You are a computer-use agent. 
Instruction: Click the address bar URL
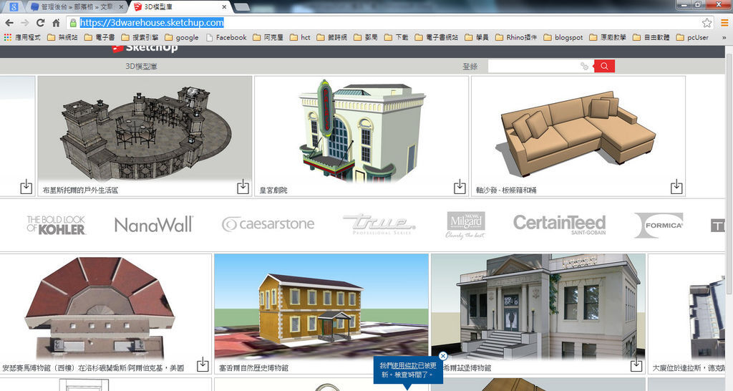[x=152, y=22]
